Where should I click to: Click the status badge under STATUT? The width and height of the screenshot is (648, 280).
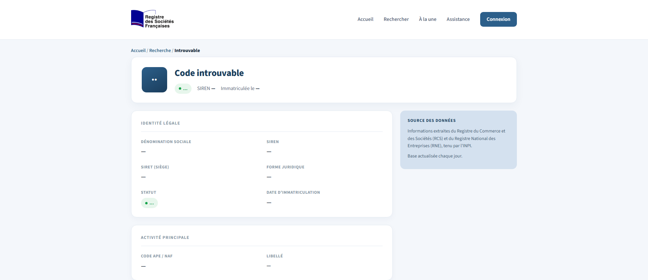pos(149,203)
